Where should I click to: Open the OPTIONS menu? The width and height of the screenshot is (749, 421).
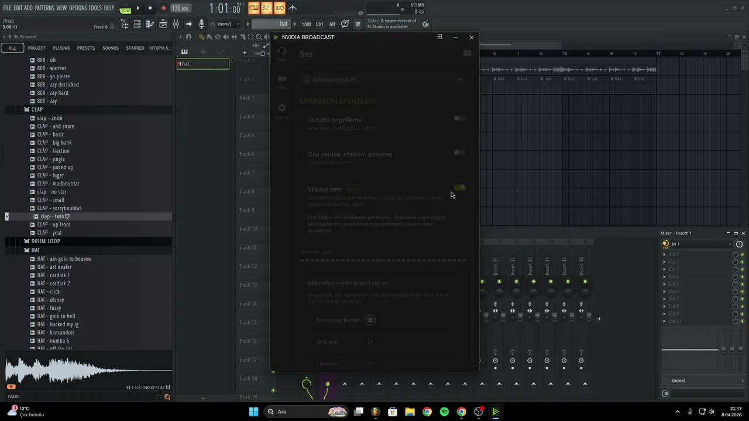coord(78,8)
